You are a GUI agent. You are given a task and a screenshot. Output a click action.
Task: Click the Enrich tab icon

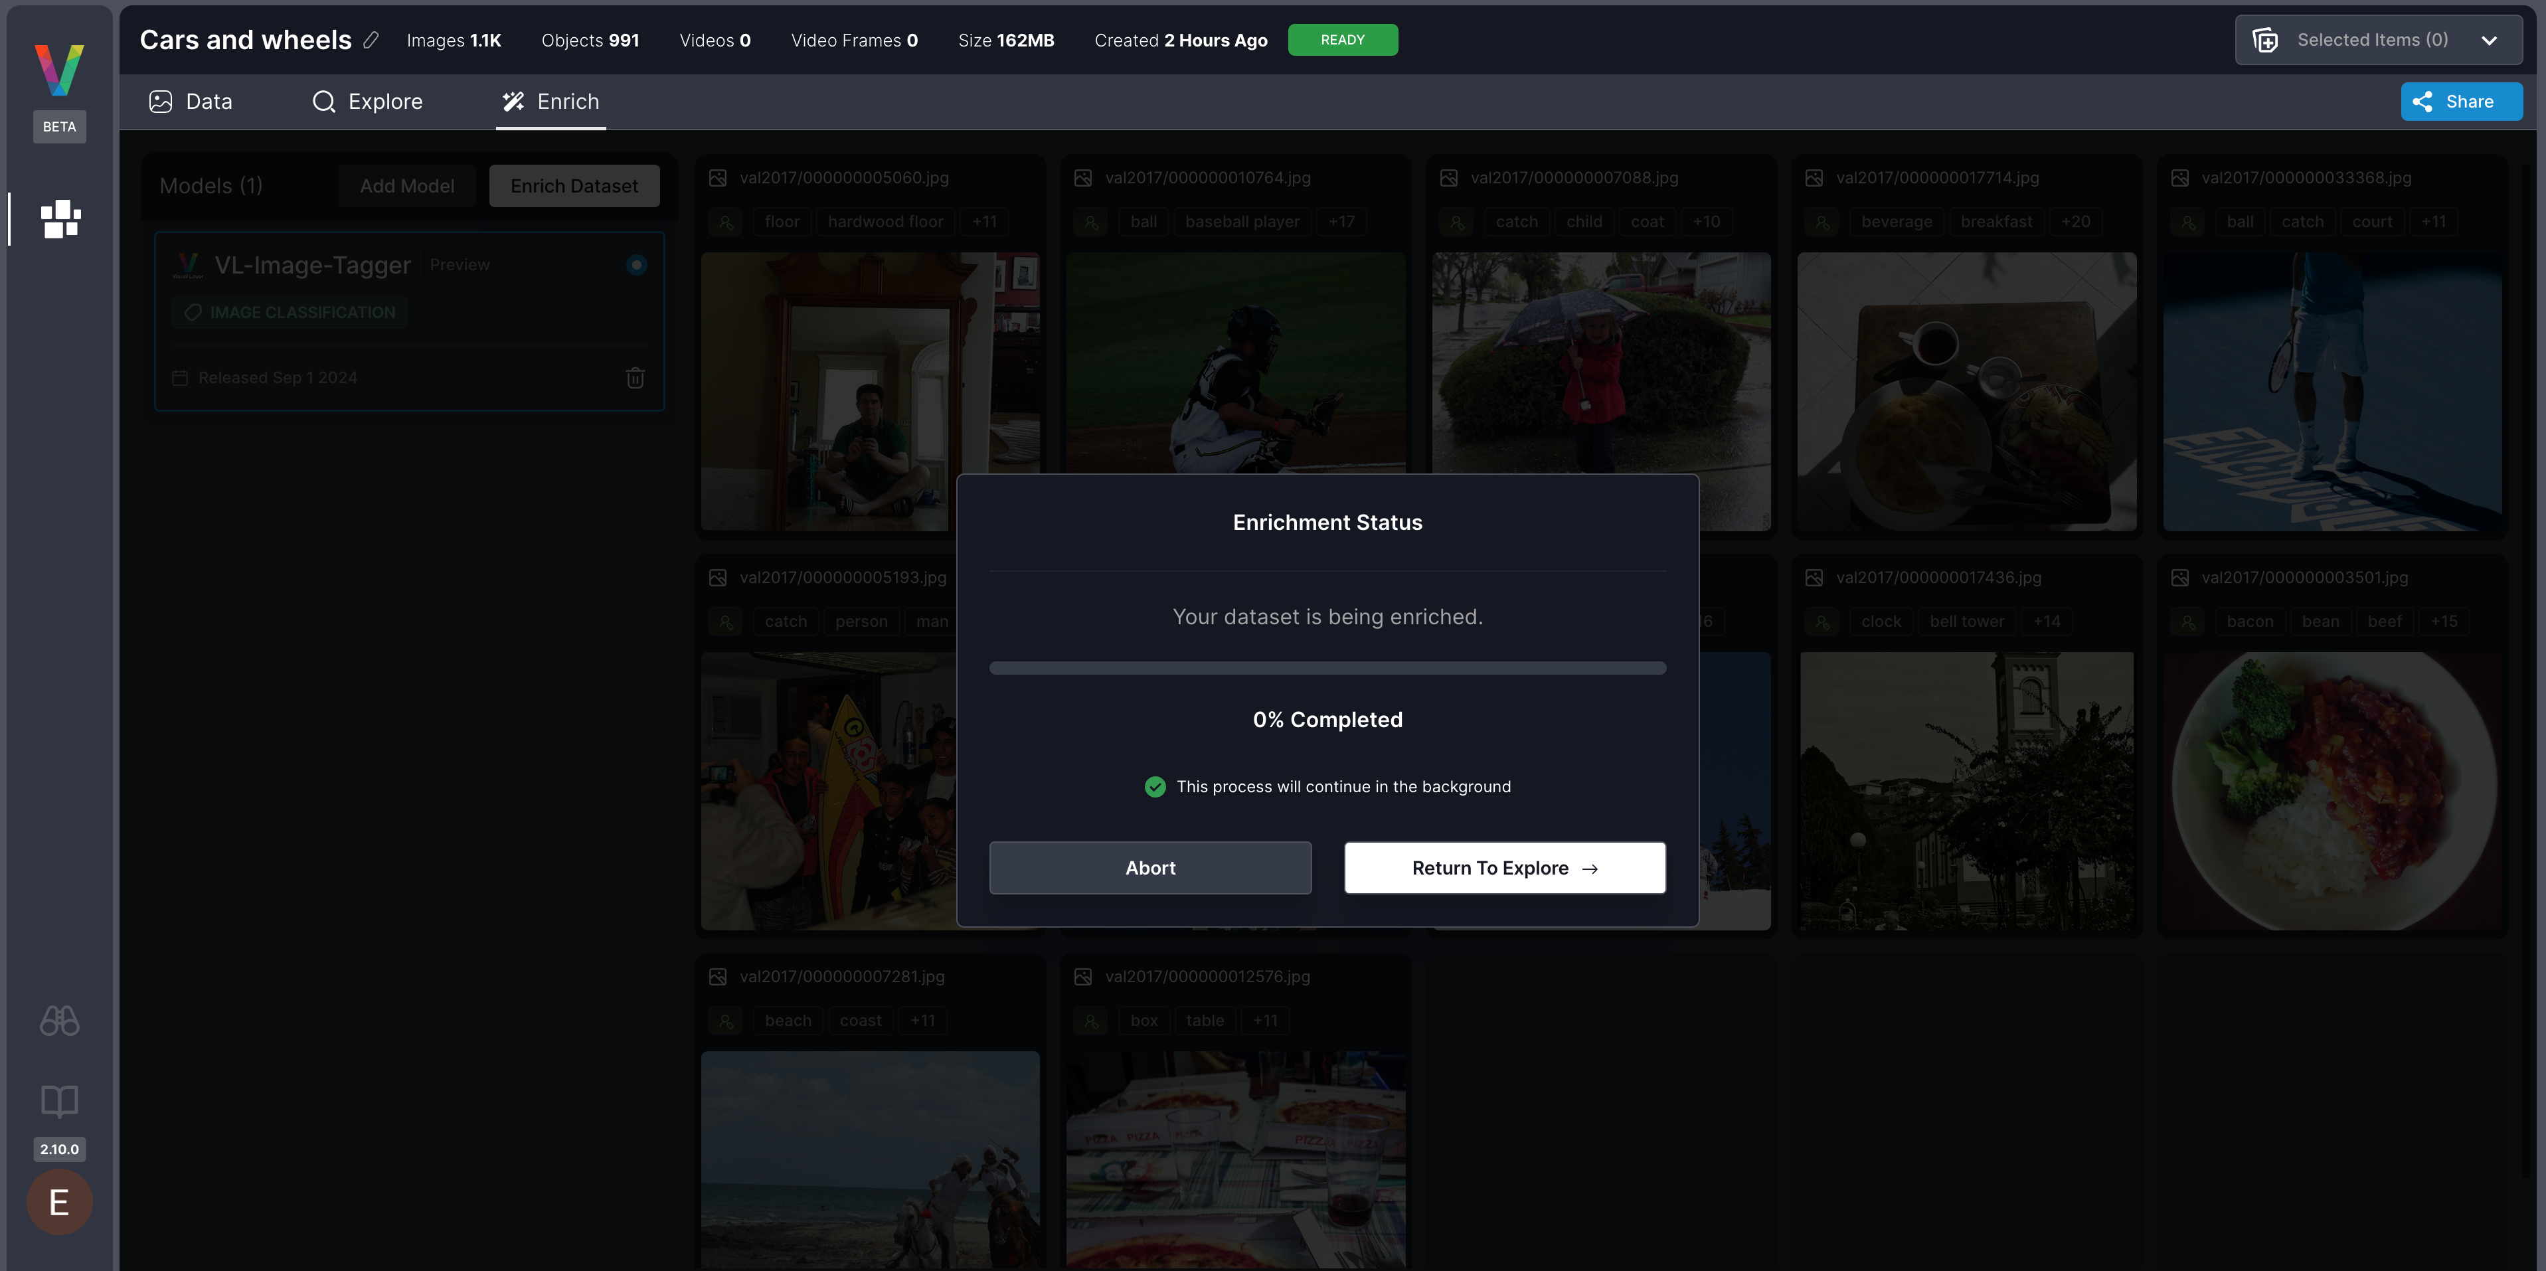[513, 101]
